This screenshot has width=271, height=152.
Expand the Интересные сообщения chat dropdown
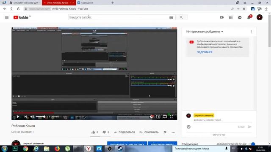205,32
